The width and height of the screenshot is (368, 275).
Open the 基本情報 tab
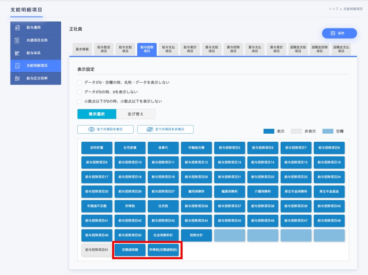pyautogui.click(x=82, y=49)
